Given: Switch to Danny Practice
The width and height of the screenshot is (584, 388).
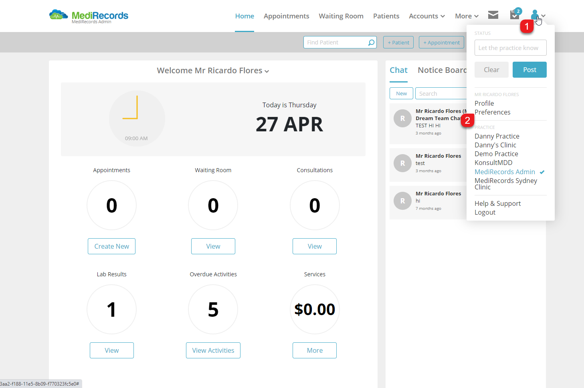Looking at the screenshot, I should click(x=497, y=136).
